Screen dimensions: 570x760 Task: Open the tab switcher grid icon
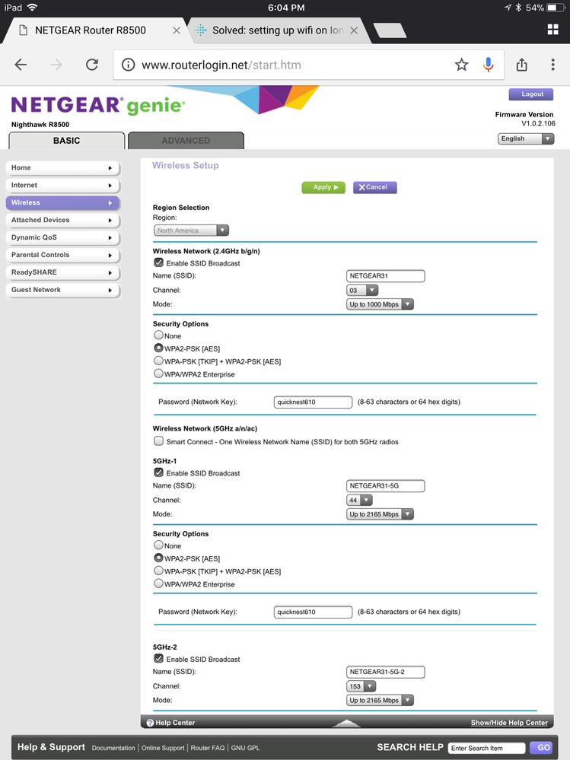pyautogui.click(x=552, y=30)
